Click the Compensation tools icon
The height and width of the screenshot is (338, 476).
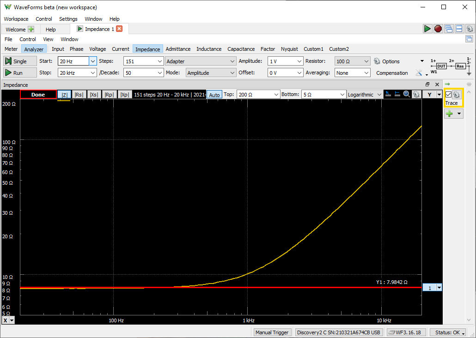coord(419,73)
